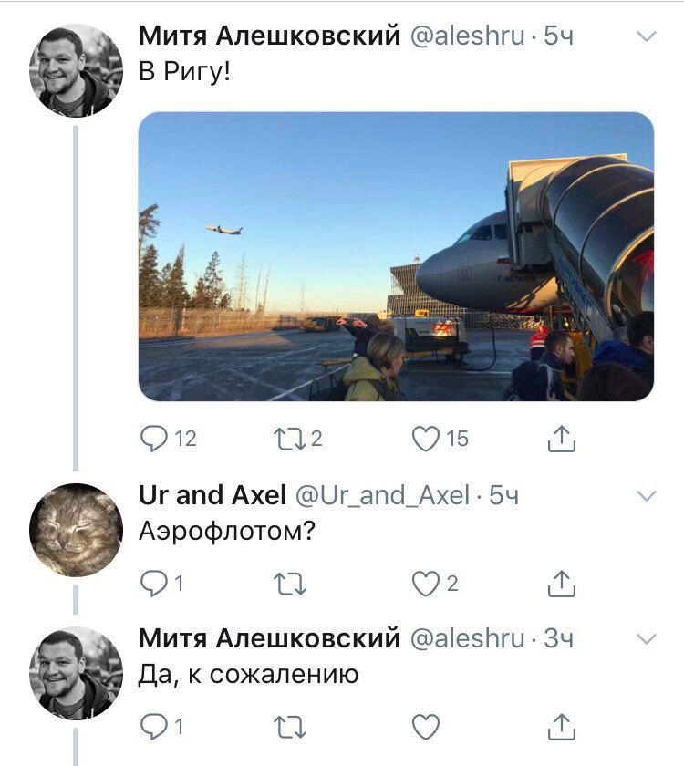
Task: Open options chevron on the "В Ригу!" tweet
Action: click(x=647, y=36)
